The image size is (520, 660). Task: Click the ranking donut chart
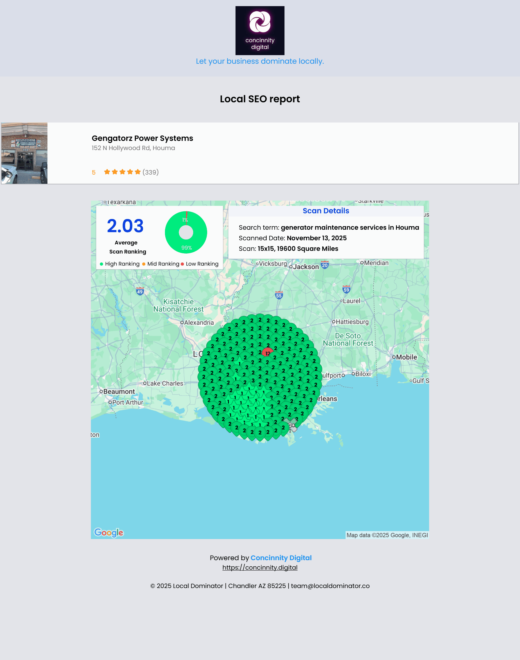tap(186, 232)
